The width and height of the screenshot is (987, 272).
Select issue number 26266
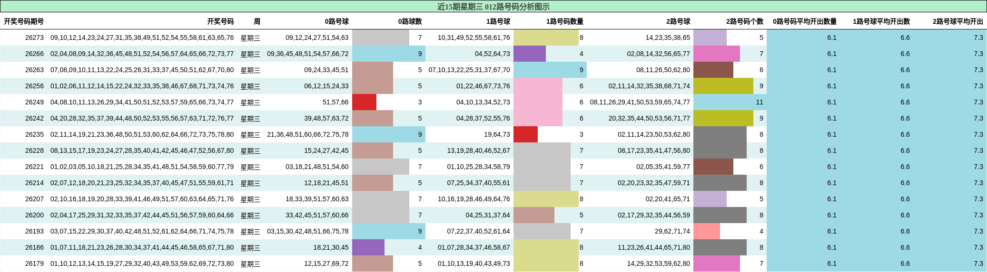34,54
